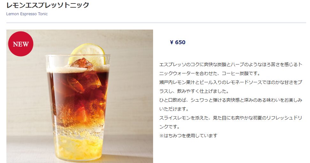Select the ¥ 650 price text

click(x=178, y=42)
